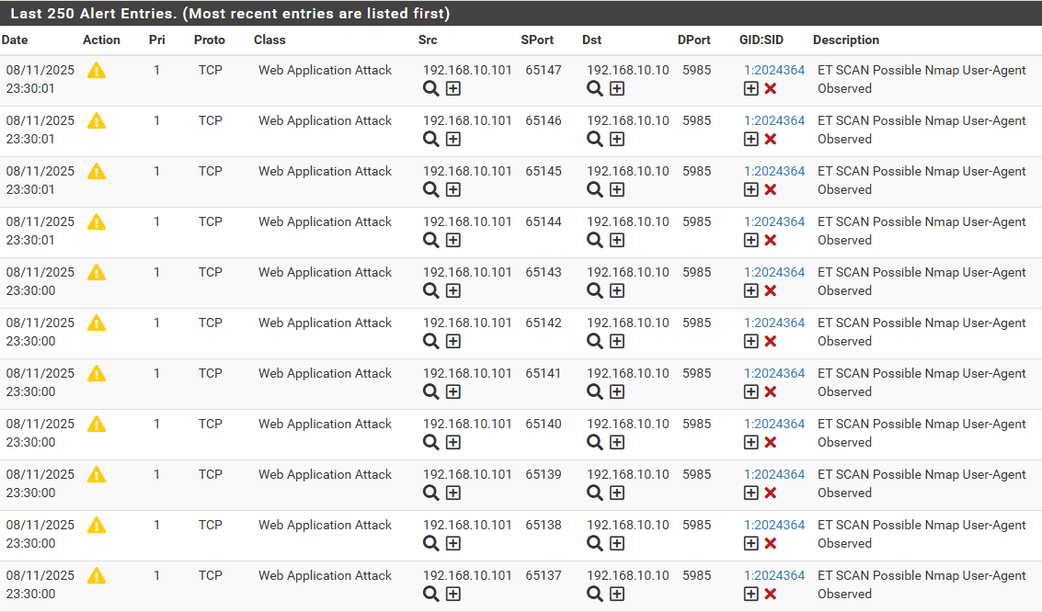The width and height of the screenshot is (1042, 612).
Task: Open SID link 1:2024364 in SPort 65137 row
Action: 774,575
